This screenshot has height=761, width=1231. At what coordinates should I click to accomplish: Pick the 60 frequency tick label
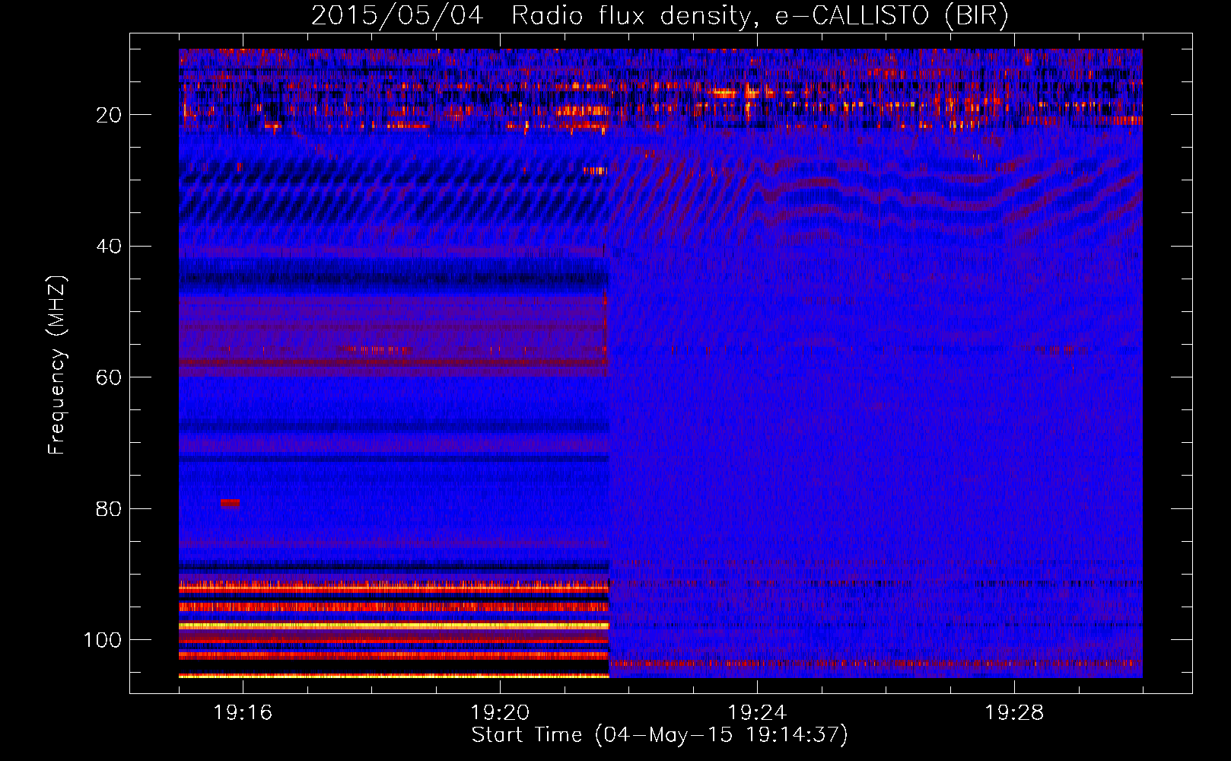click(109, 377)
